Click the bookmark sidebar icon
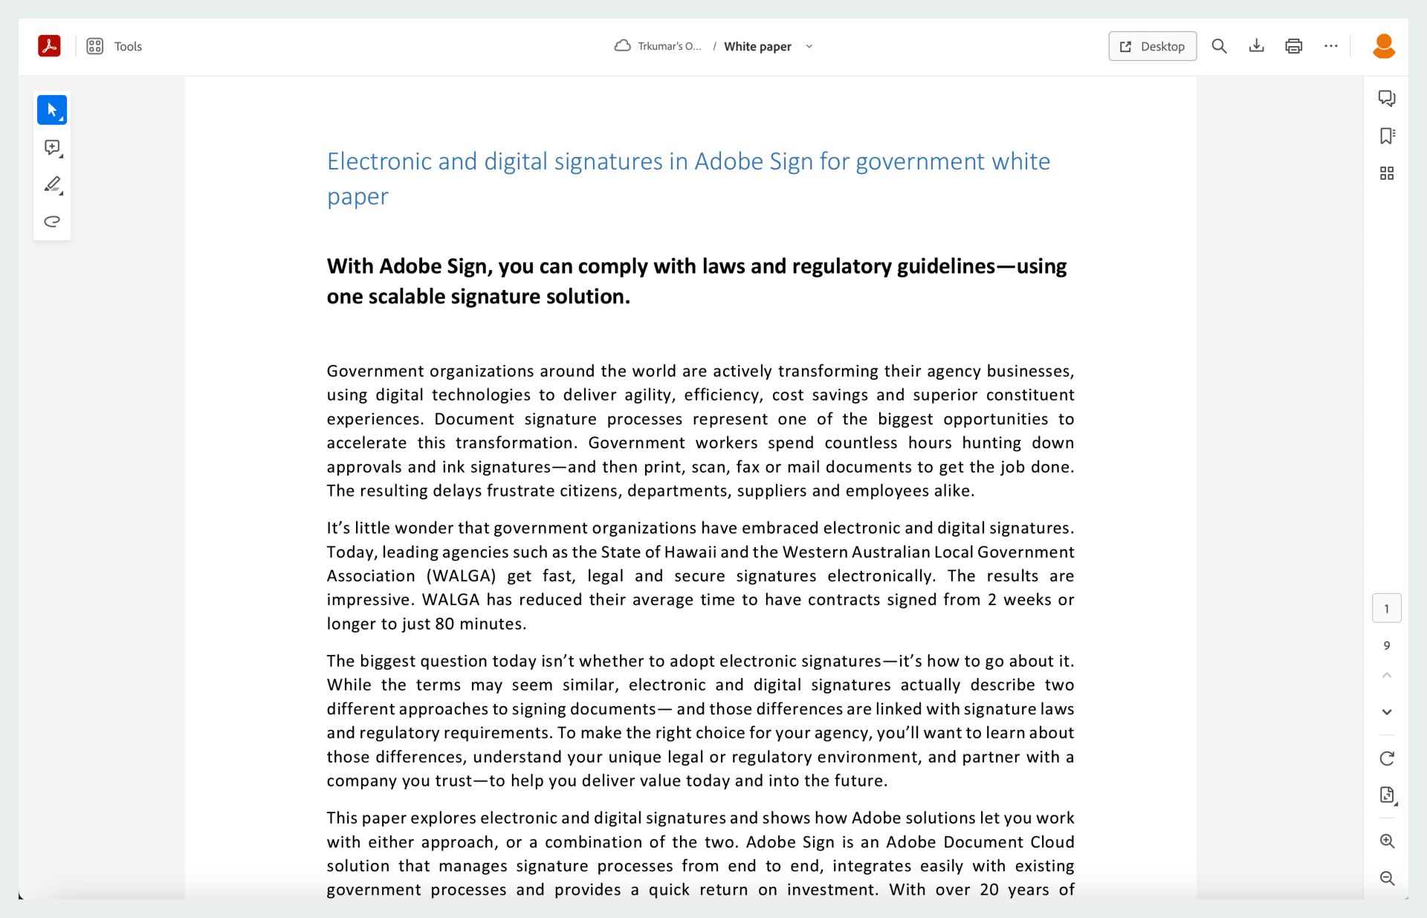The image size is (1427, 918). click(x=1388, y=135)
